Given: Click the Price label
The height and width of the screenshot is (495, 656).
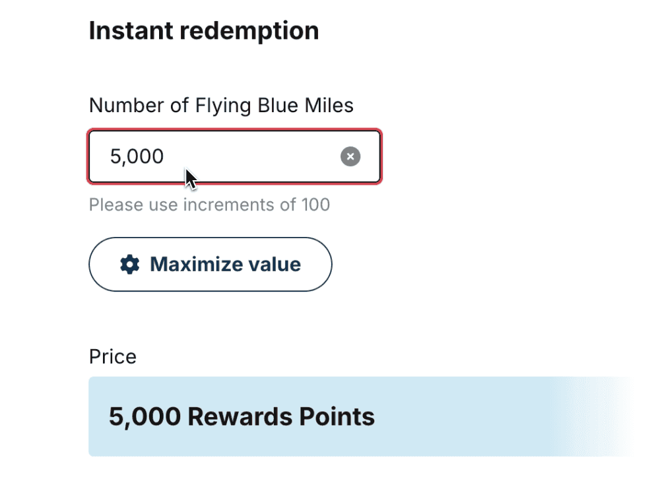Looking at the screenshot, I should tap(113, 357).
